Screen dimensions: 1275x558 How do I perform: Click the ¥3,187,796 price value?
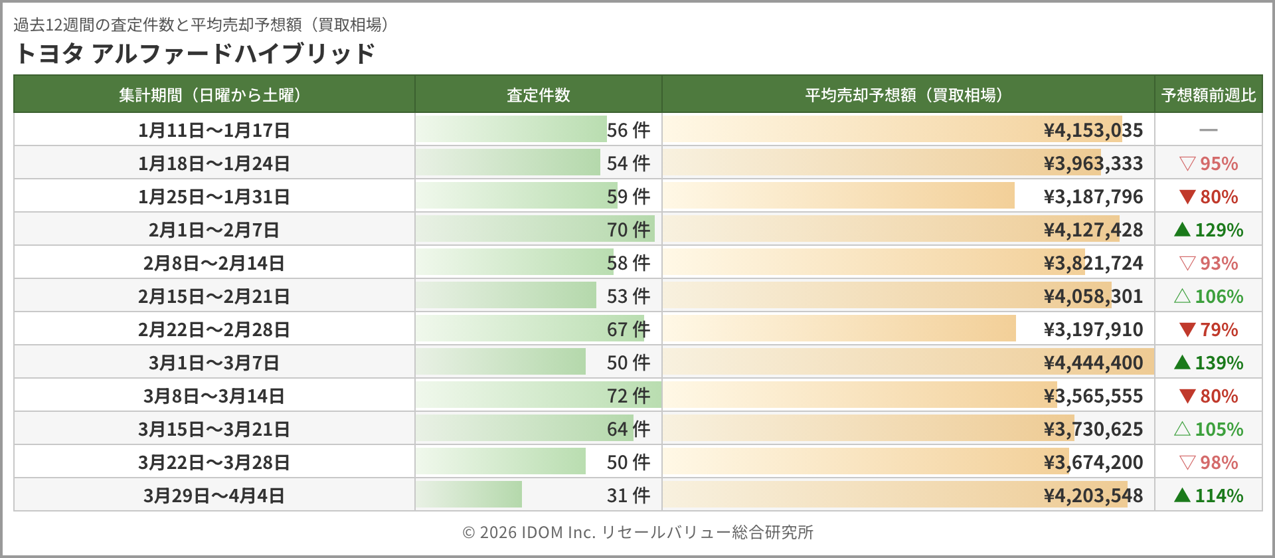(x=1093, y=197)
